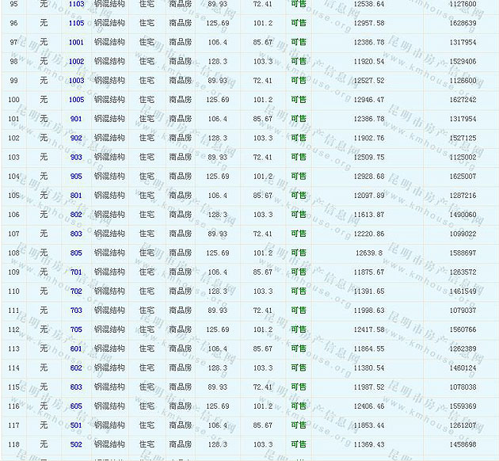Click room number 1105

point(76,23)
